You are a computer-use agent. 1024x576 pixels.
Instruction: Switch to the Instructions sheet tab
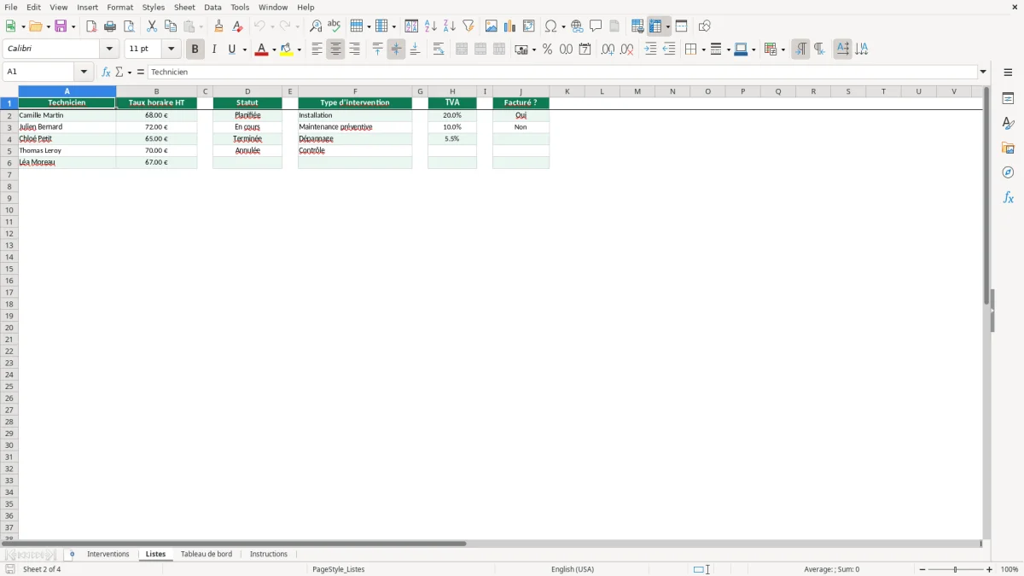click(269, 555)
